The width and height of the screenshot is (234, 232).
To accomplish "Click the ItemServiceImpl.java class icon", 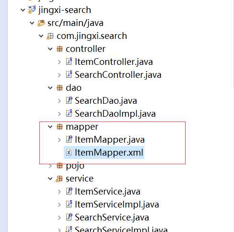I will [69, 204].
